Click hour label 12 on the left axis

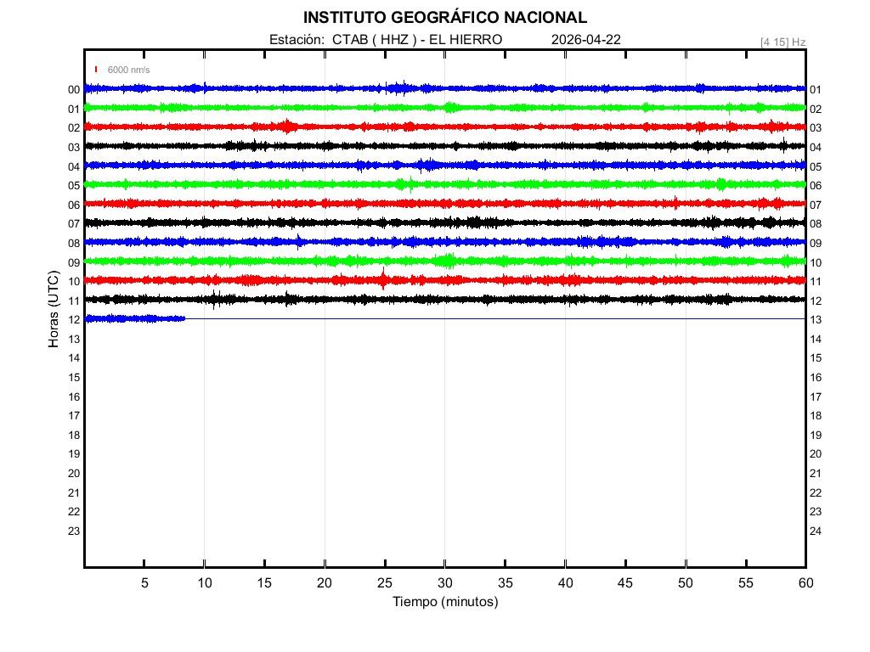click(74, 320)
